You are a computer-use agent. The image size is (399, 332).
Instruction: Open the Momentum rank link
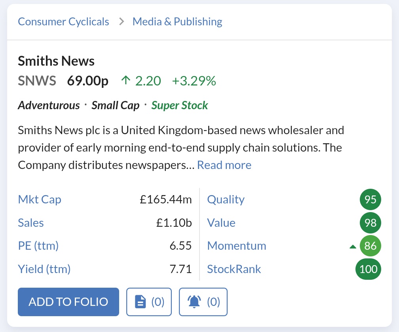[x=237, y=246]
